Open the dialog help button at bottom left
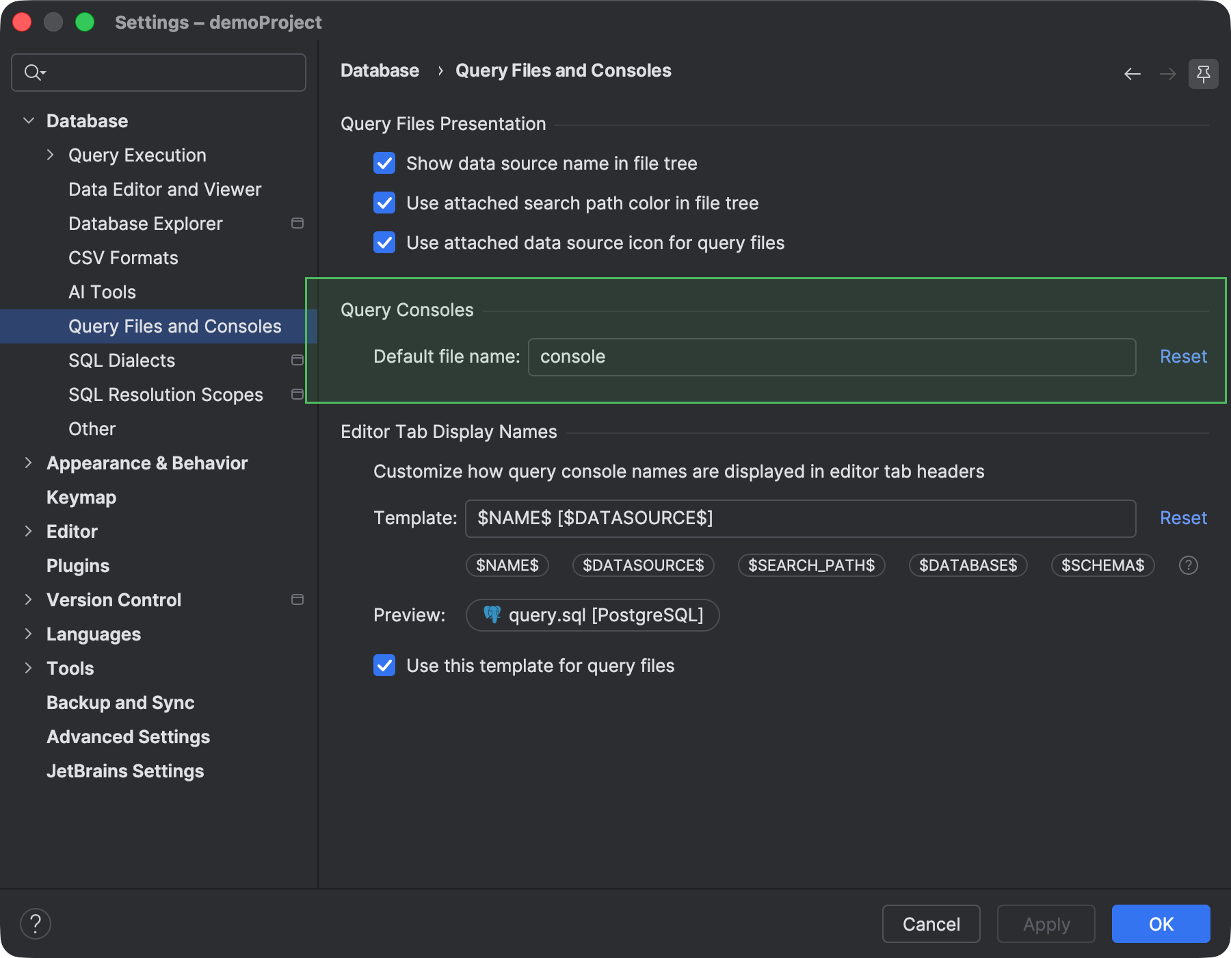 [x=36, y=924]
